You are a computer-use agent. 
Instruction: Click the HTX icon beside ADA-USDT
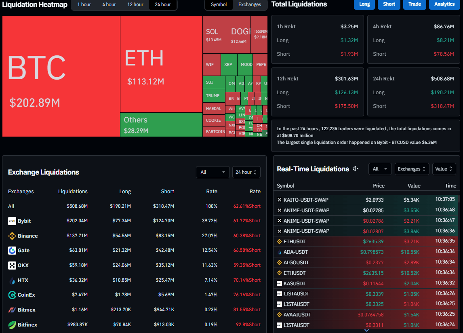[279, 252]
